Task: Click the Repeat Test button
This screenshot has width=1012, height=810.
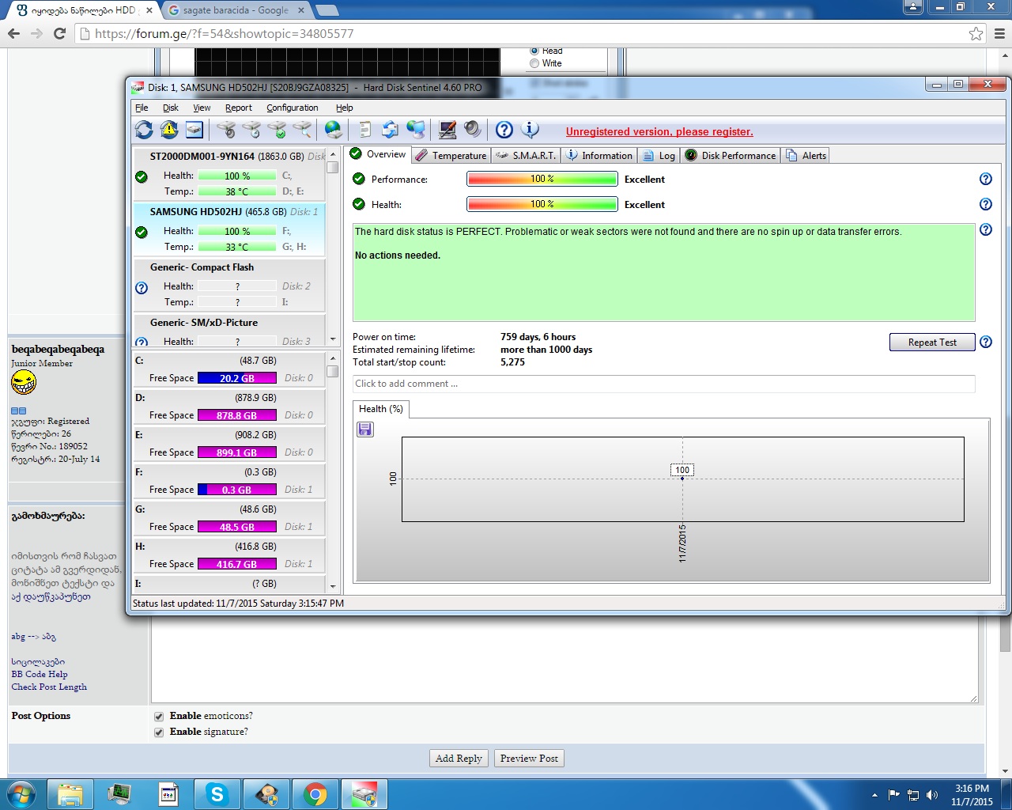Action: [x=932, y=342]
